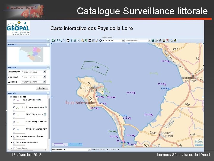The image size is (214, 161).
Task: Toggle Photographies aériennes récentes checkbox
Action: pos(14,136)
